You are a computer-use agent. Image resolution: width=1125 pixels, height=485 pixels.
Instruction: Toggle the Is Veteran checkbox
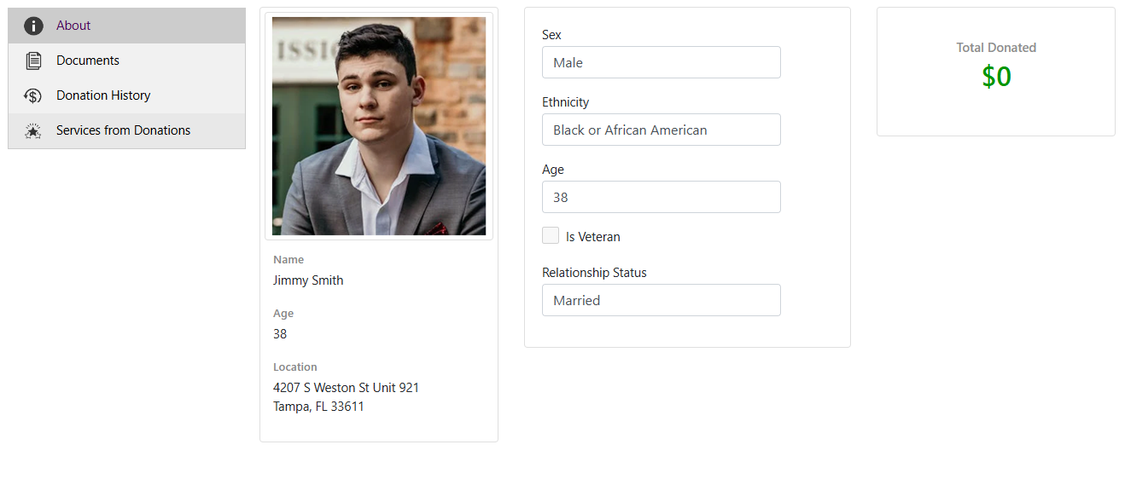(x=551, y=236)
